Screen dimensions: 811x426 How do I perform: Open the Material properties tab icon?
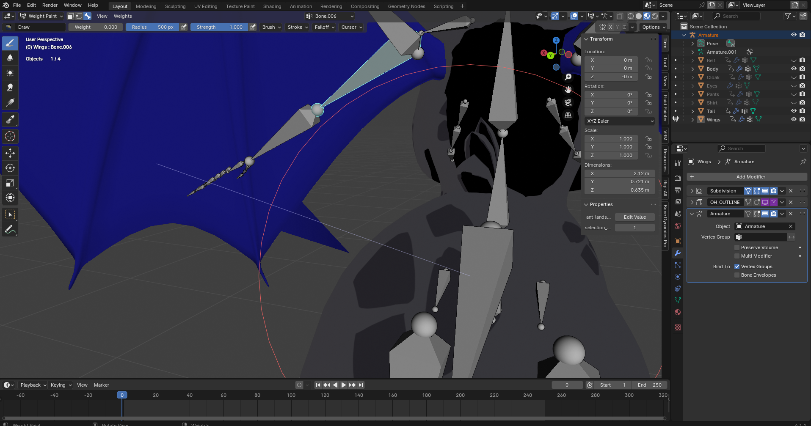coord(678,312)
